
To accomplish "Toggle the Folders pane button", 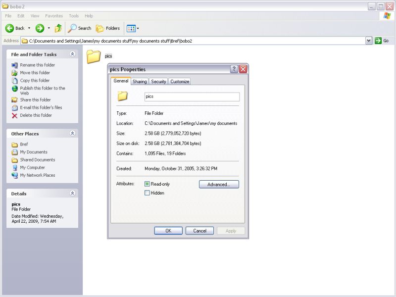I will click(108, 28).
